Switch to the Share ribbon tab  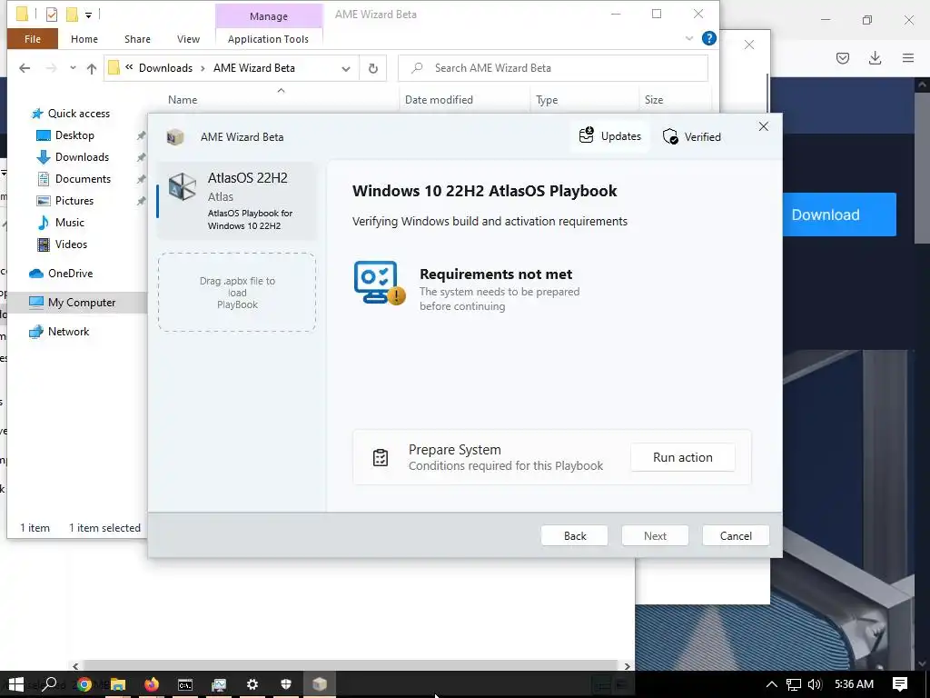(137, 39)
